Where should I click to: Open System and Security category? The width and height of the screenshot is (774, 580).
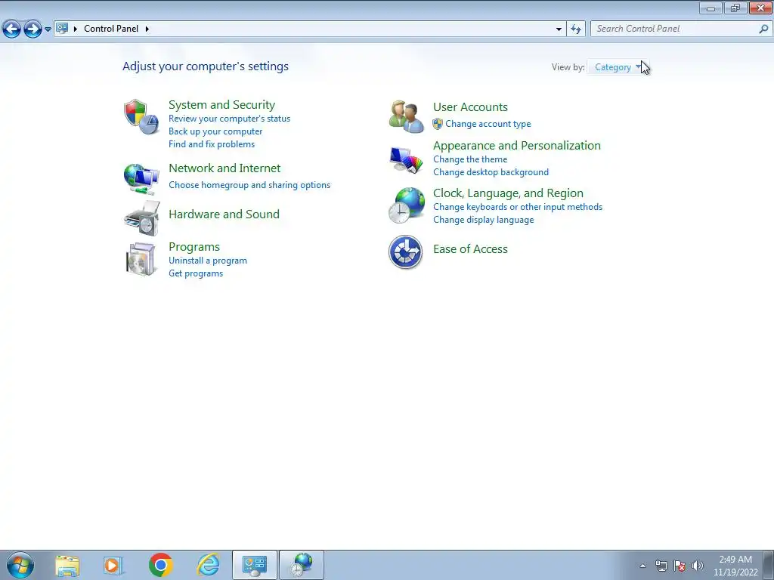[x=221, y=104]
